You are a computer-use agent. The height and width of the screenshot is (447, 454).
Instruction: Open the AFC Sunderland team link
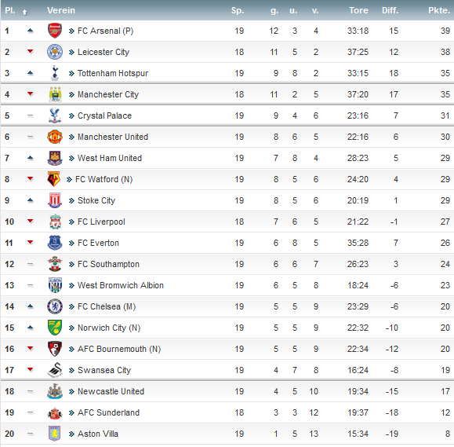pyautogui.click(x=108, y=412)
